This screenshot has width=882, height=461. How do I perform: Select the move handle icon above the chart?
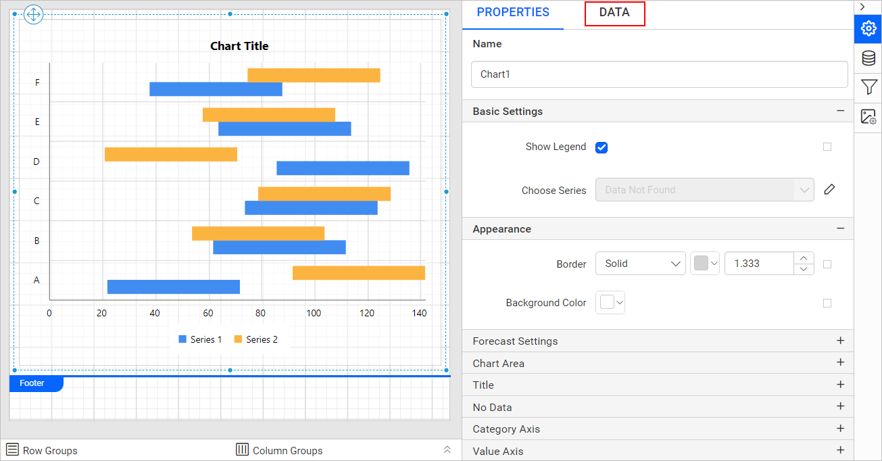(x=33, y=14)
